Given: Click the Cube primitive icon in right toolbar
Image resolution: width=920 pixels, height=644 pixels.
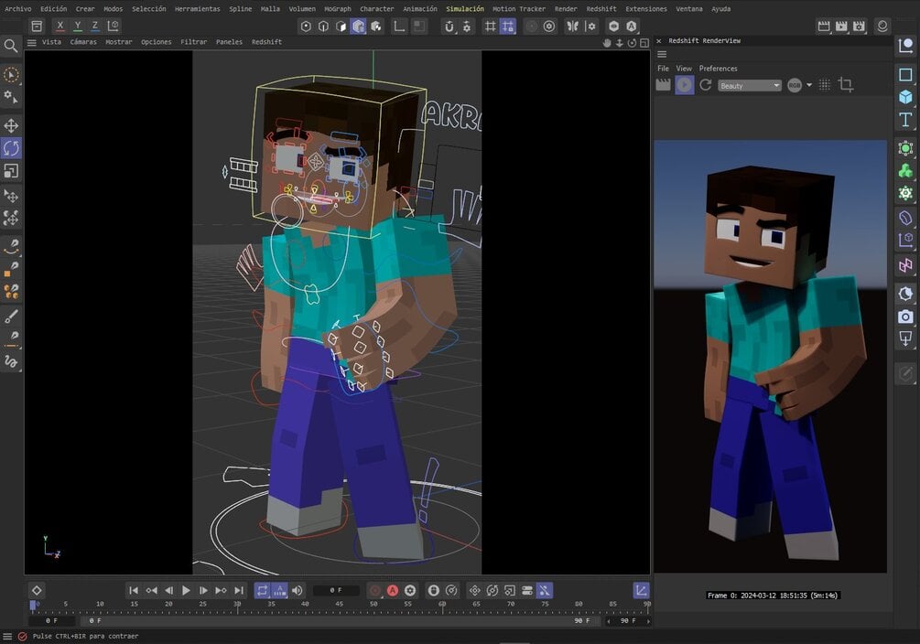Looking at the screenshot, I should [x=905, y=97].
